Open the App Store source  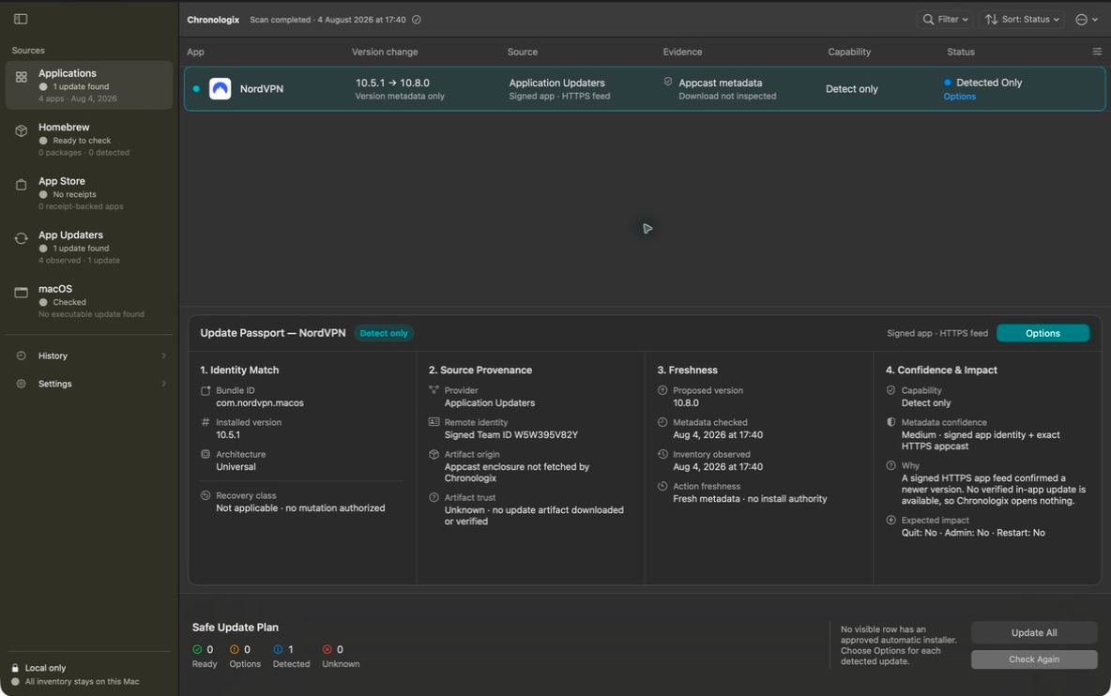pyautogui.click(x=88, y=192)
